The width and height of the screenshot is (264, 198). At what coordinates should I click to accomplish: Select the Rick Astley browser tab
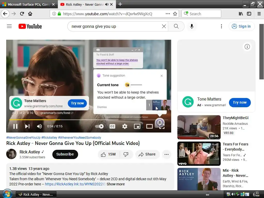pos(84,4)
